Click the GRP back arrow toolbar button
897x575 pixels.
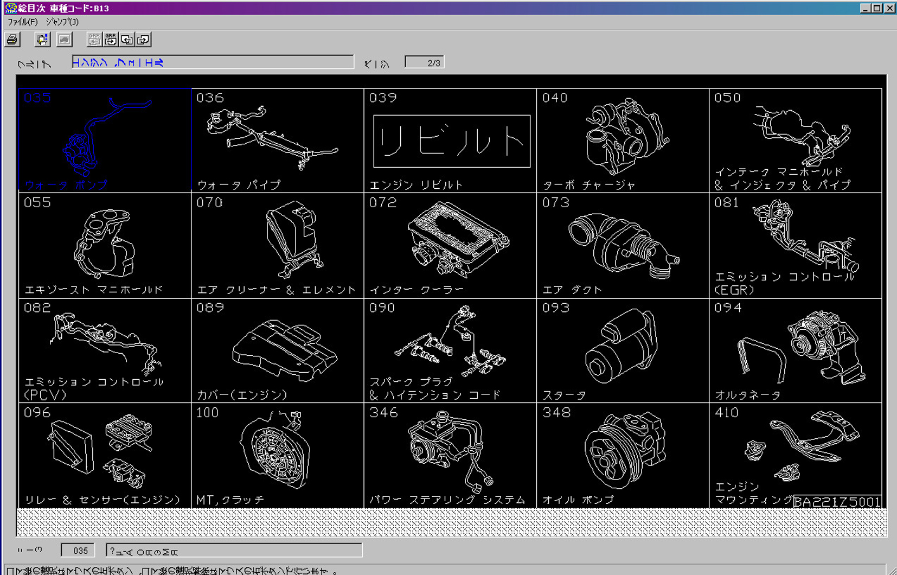tap(94, 40)
